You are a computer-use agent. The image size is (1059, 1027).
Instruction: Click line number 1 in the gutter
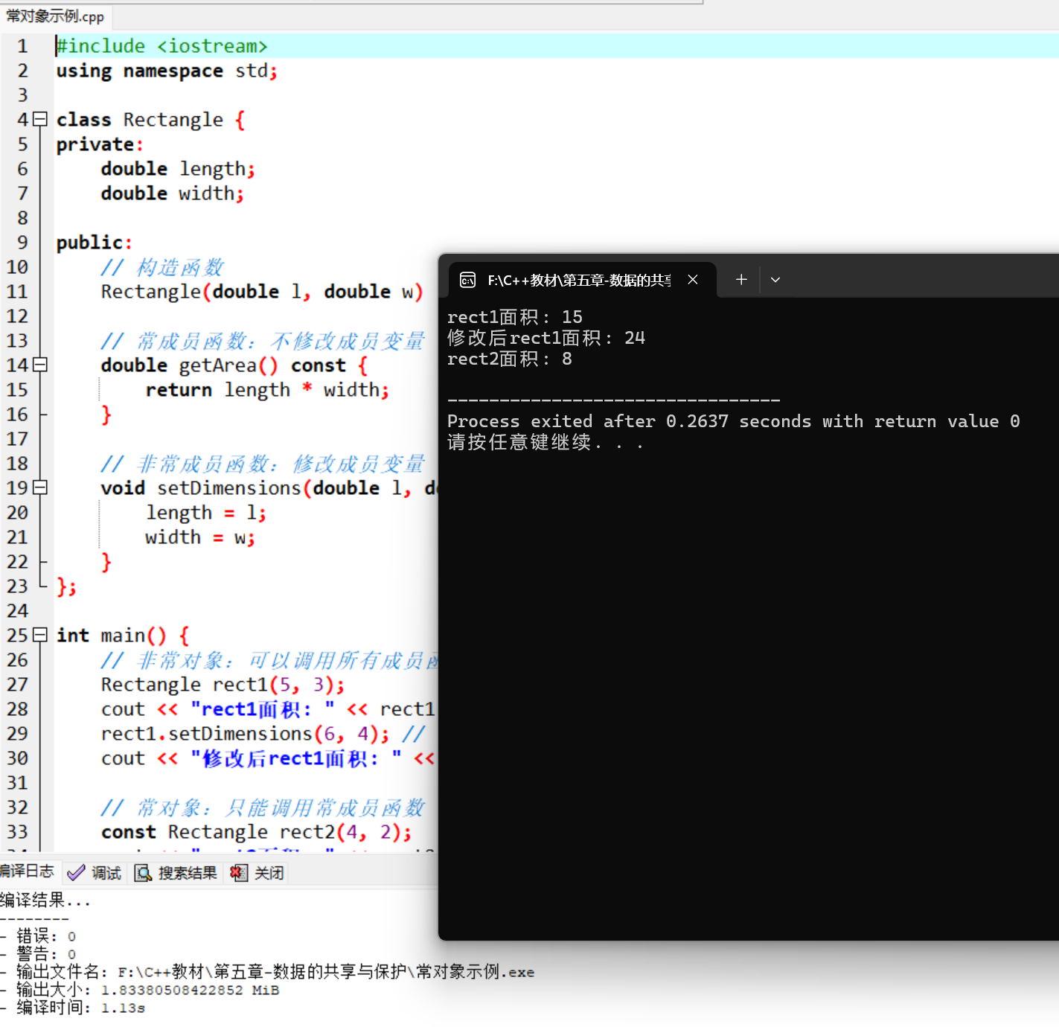tap(22, 46)
